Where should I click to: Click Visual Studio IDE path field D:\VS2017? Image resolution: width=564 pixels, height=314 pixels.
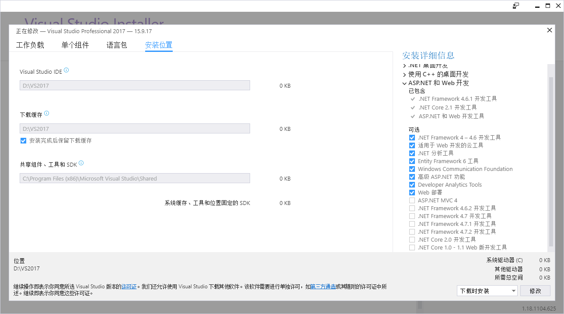pos(135,85)
